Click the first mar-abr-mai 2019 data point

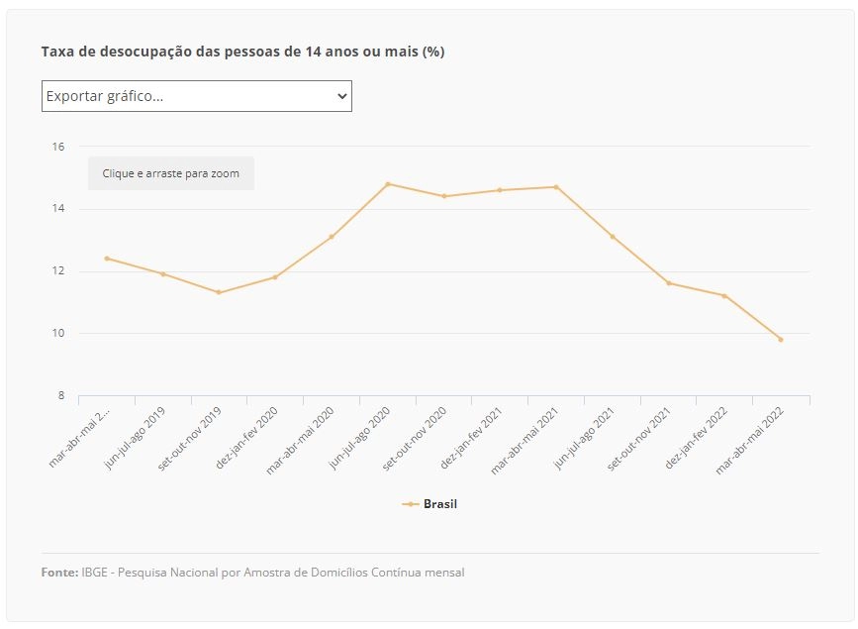[x=107, y=259]
